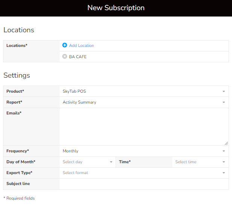Click the Time field caret arrow
This screenshot has width=232, height=206.
click(224, 162)
